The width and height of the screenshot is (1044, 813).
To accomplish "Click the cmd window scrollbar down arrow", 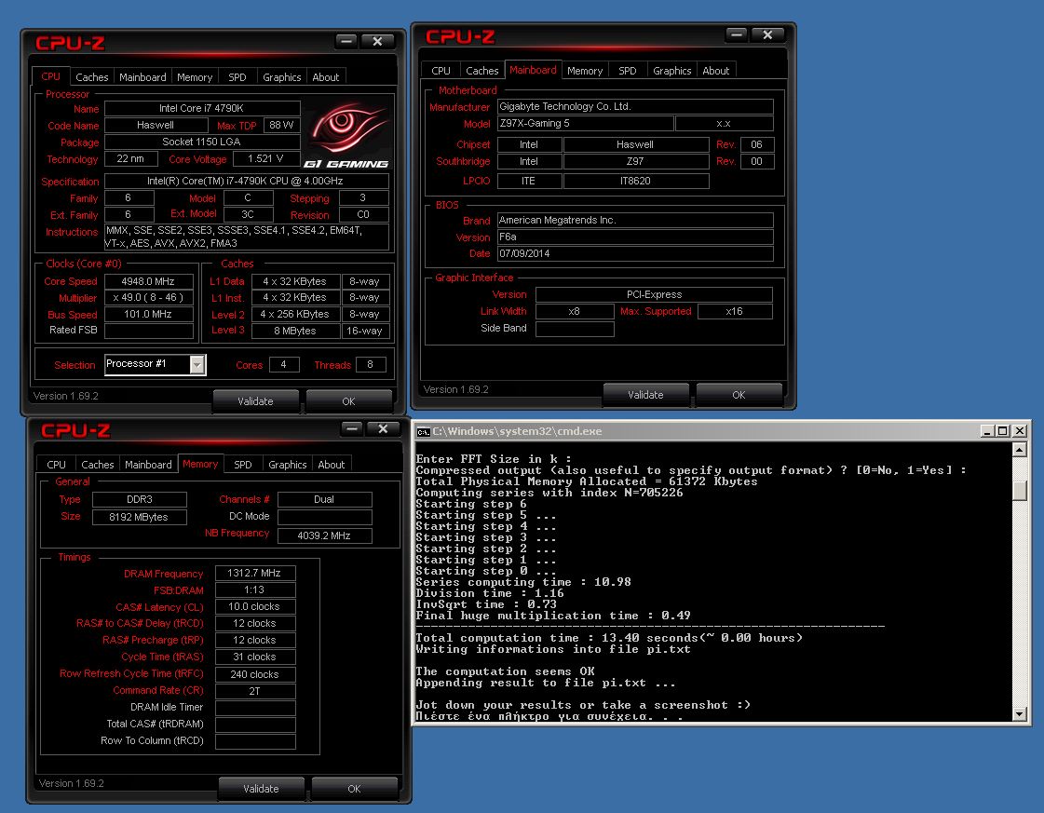I will pyautogui.click(x=1019, y=713).
